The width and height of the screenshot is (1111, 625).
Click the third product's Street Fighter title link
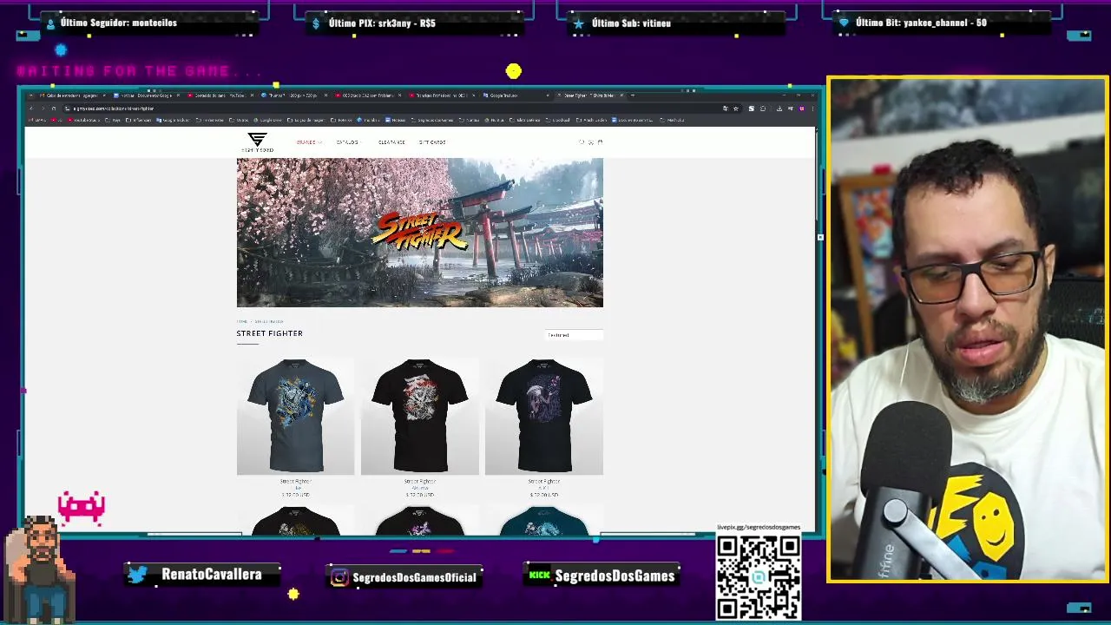pyautogui.click(x=544, y=481)
